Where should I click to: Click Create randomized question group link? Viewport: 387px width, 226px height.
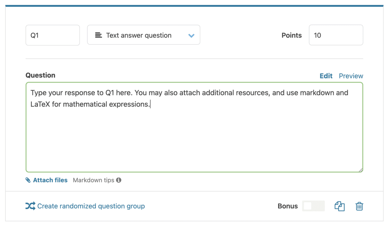[91, 206]
